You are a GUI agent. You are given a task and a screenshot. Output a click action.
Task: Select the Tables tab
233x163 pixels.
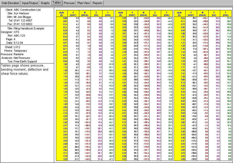(x=57, y=3)
